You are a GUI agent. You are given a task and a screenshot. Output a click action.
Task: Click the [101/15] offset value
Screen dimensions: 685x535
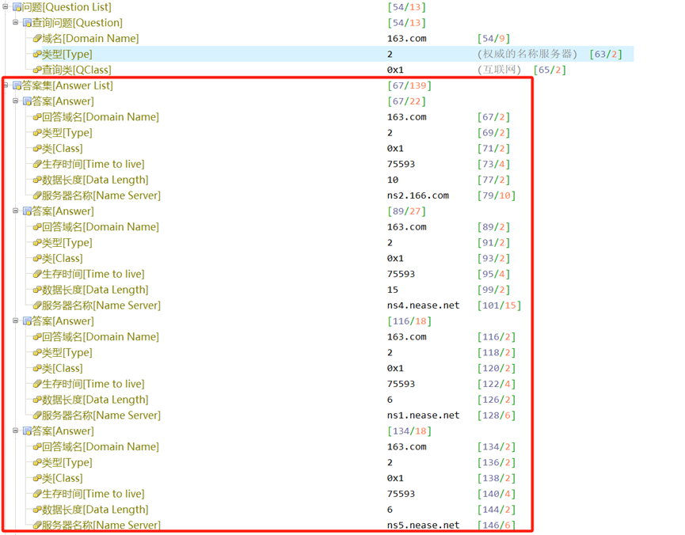(x=500, y=305)
